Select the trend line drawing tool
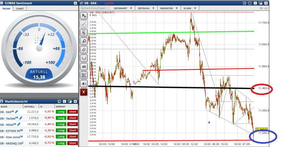The width and height of the screenshot is (289, 147). (x=84, y=24)
